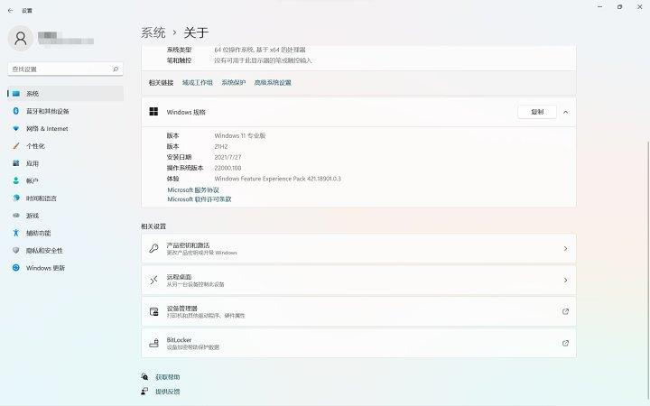Click the Windows logo icon beside Windows 规格
The width and height of the screenshot is (650, 406).
click(153, 112)
